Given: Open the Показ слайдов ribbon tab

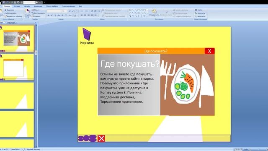Looking at the screenshot, I should pyautogui.click(x=52, y=6).
